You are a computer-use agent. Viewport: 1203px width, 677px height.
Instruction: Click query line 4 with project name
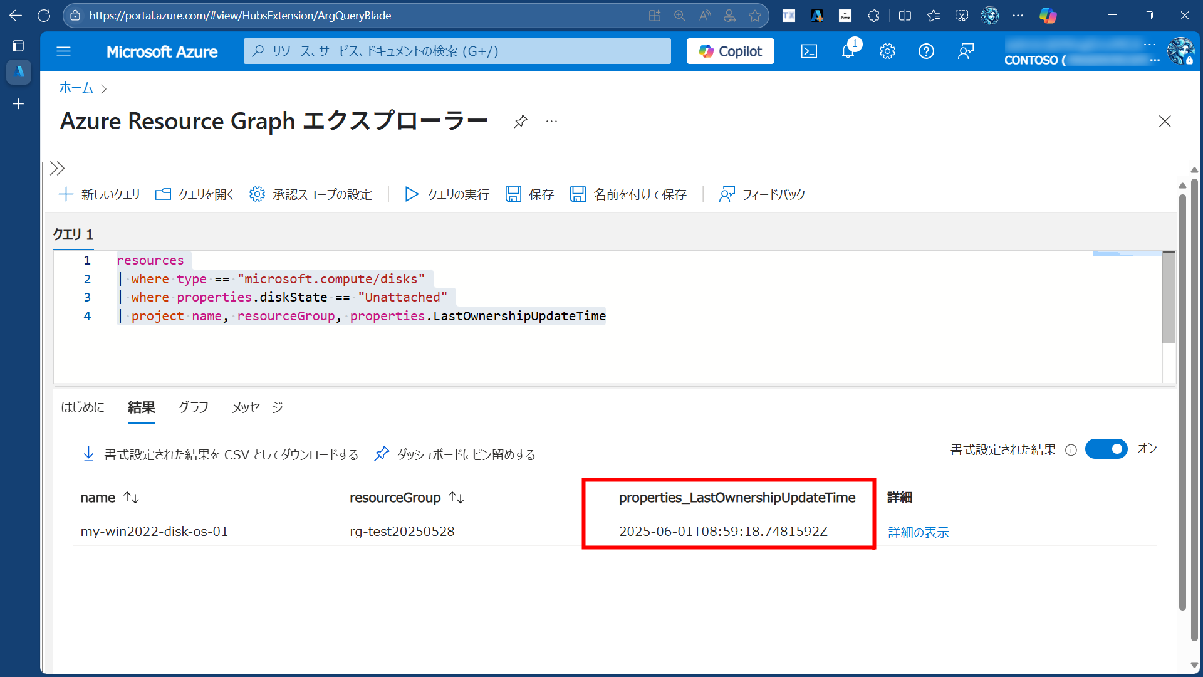coord(362,316)
